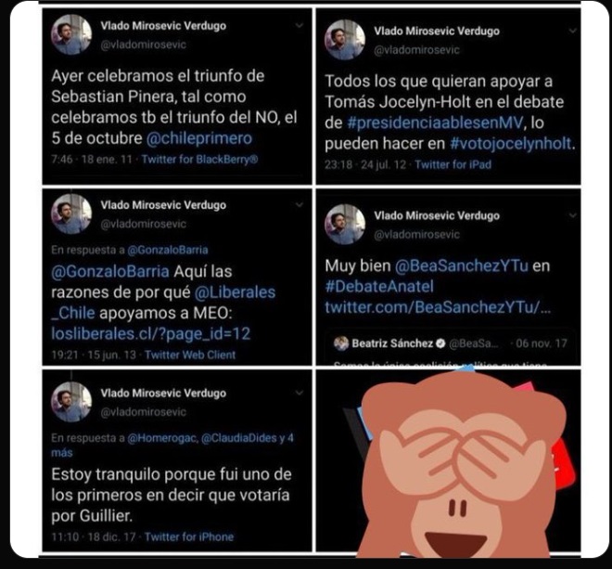This screenshot has height=569, width=612.
Task: Open the @chileprimero mention
Action: [199, 138]
